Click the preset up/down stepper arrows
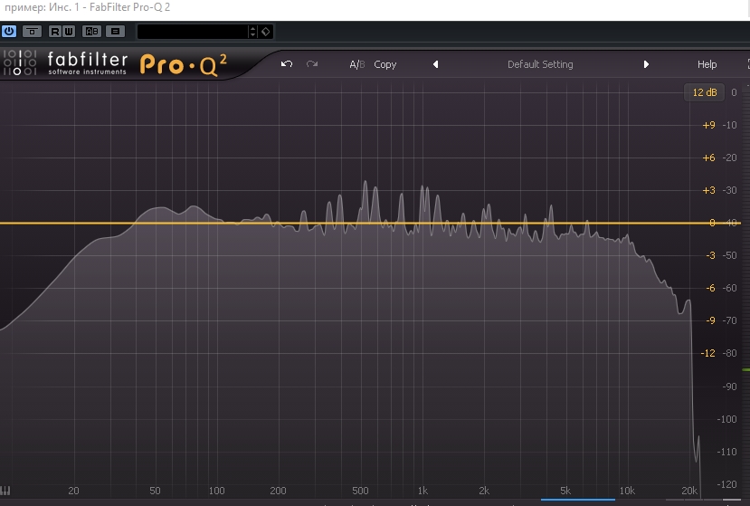 253,32
